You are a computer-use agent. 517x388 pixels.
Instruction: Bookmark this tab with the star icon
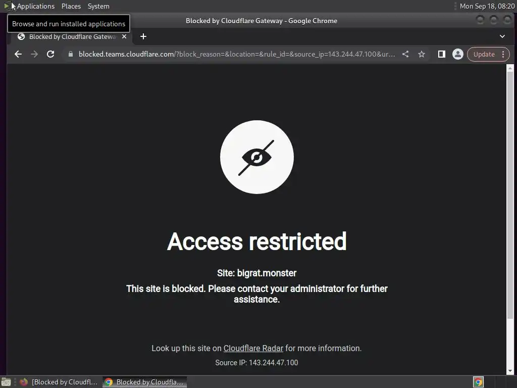tap(422, 54)
